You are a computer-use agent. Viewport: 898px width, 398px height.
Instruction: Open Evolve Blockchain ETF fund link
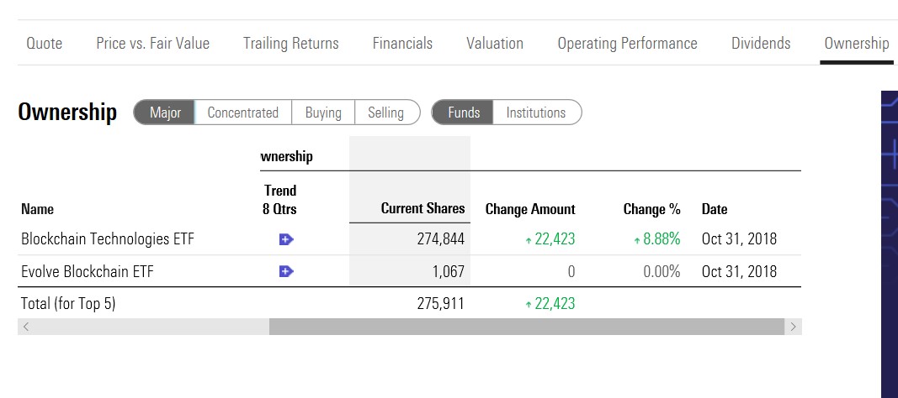click(x=88, y=271)
